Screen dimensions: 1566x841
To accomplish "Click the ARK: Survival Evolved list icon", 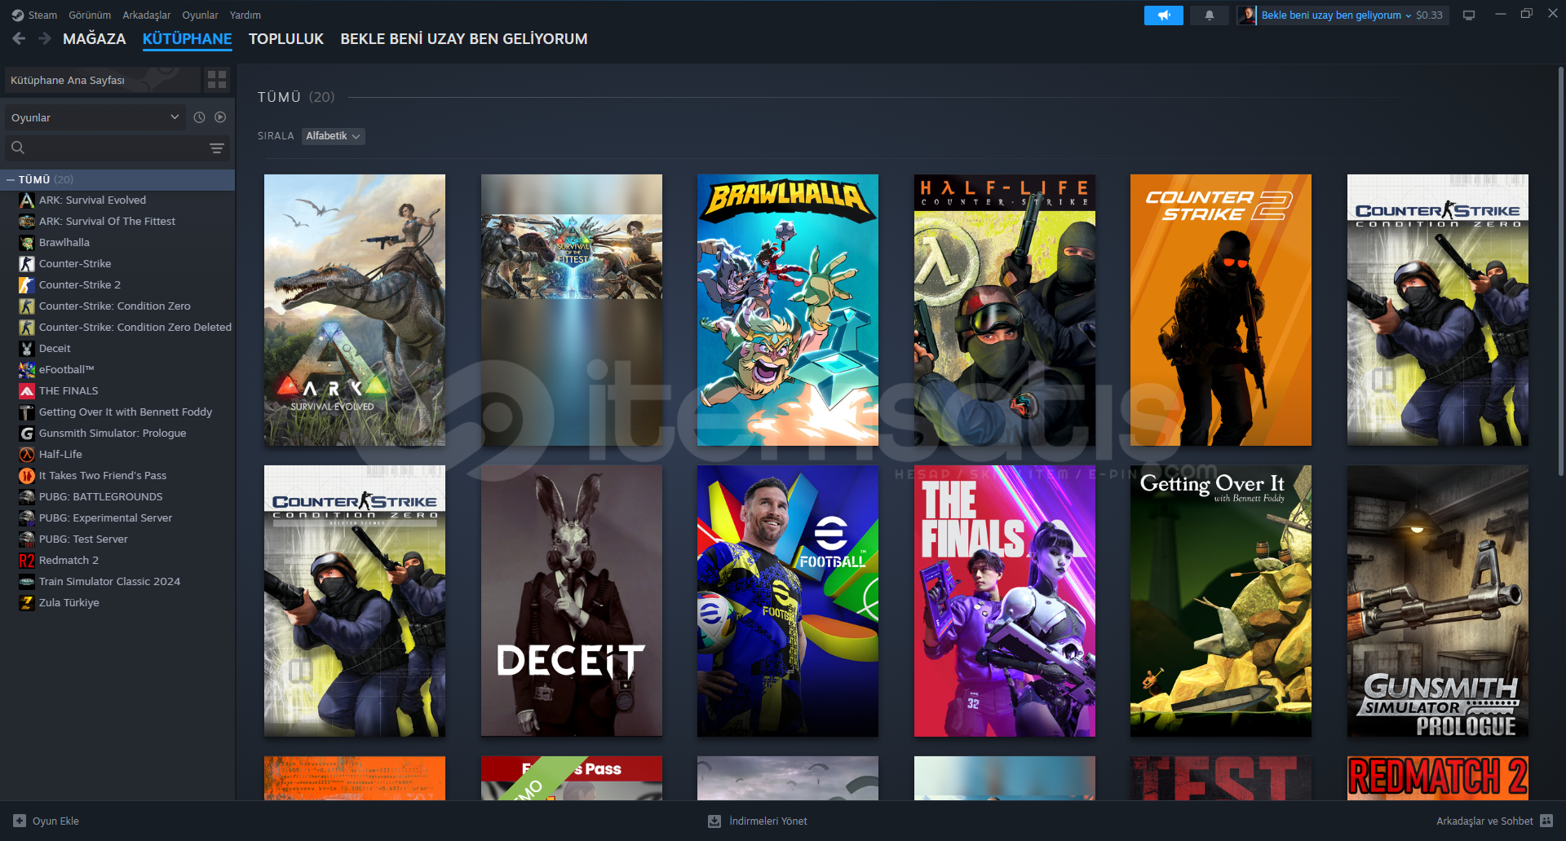I will pos(27,200).
